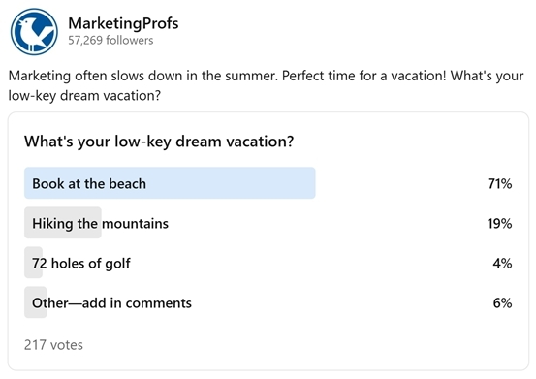Image resolution: width=536 pixels, height=379 pixels.
Task: Click the post text about summer marketing
Action: [266, 85]
